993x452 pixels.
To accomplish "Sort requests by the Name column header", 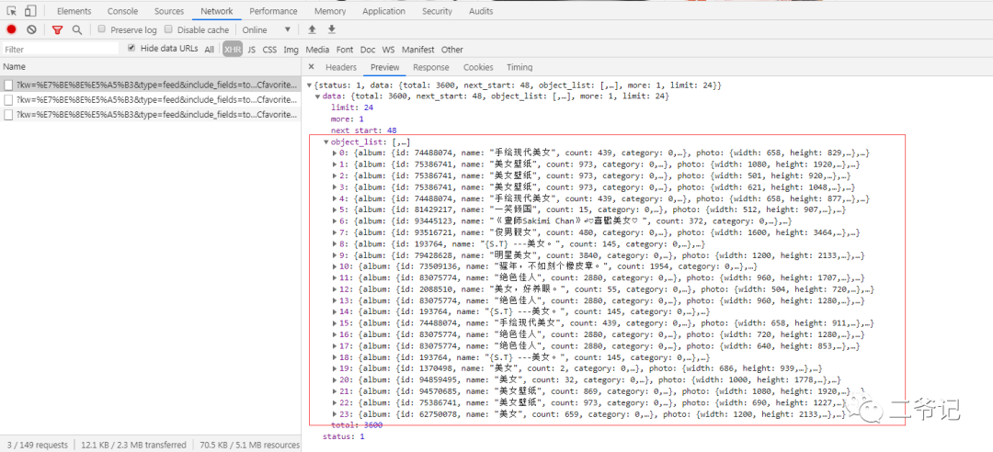I will tap(150, 66).
